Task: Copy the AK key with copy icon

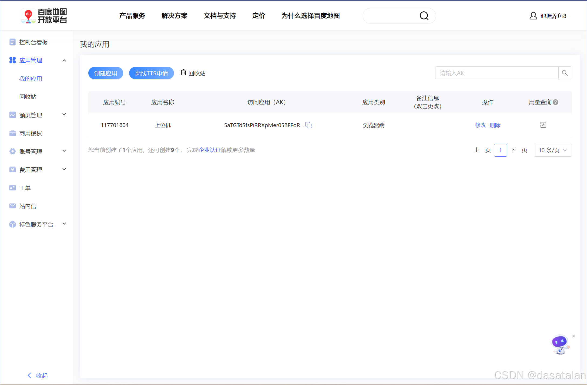Action: 308,125
